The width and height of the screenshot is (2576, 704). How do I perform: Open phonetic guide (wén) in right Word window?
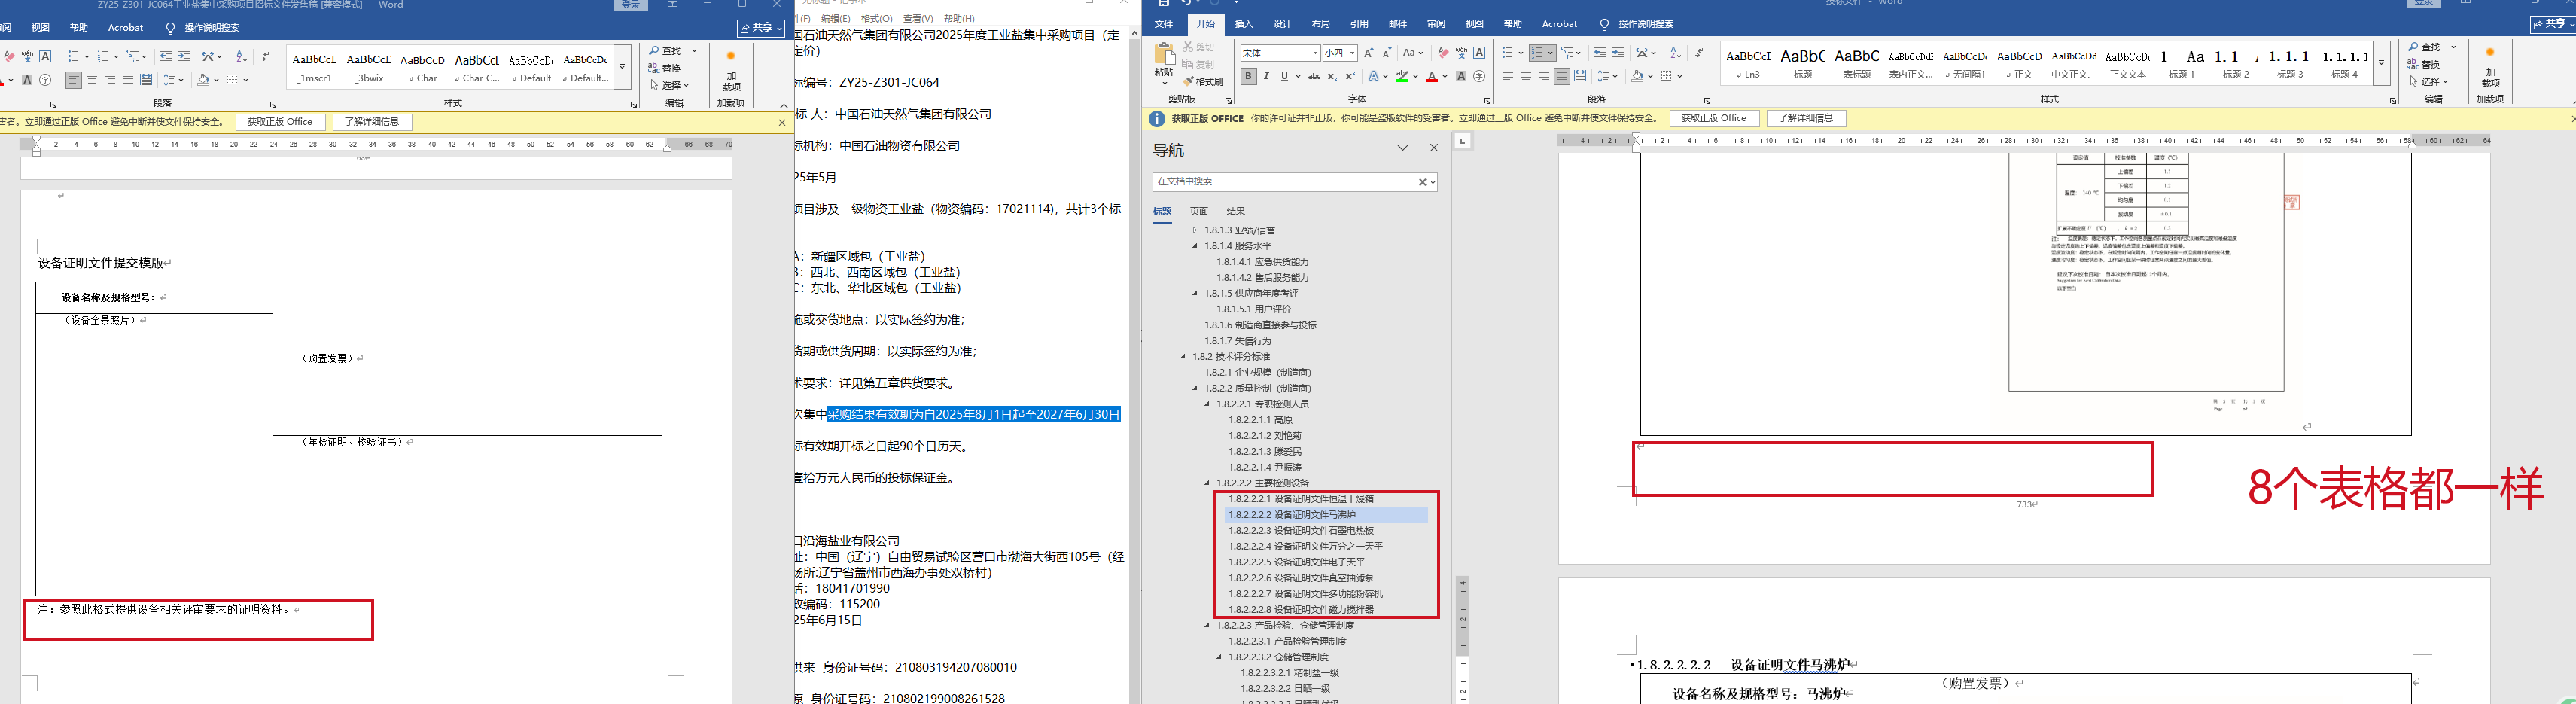coord(1461,53)
